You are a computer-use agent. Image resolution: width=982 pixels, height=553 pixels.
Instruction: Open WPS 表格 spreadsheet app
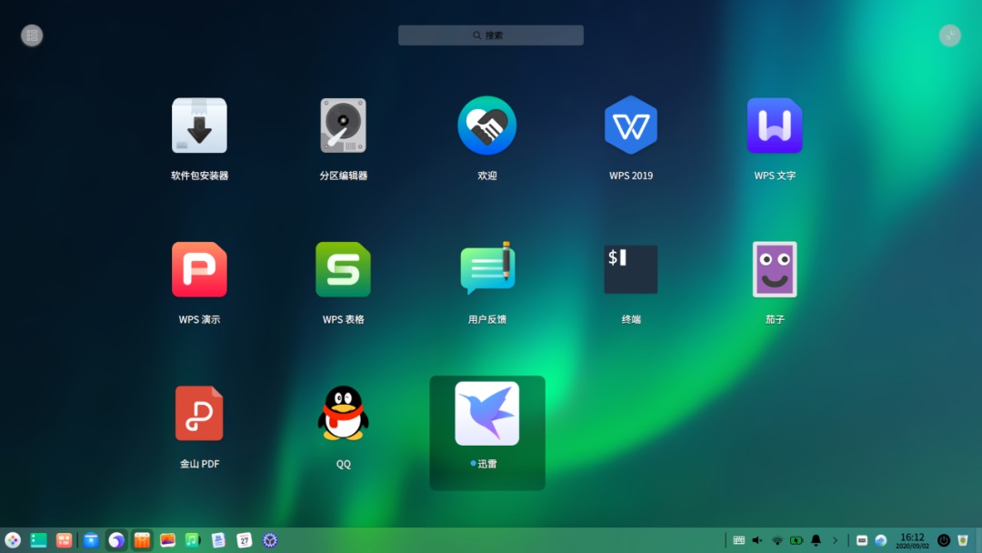click(343, 269)
